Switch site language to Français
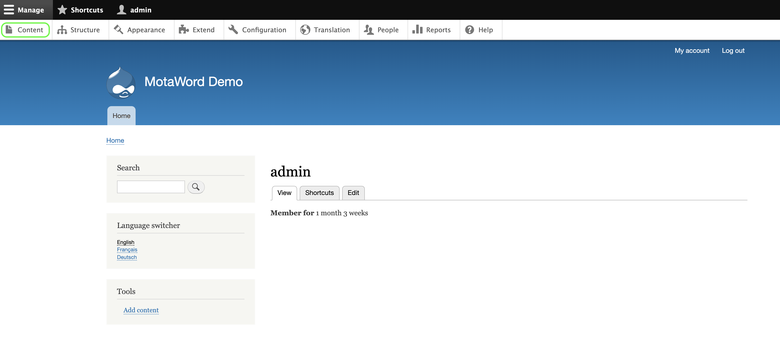This screenshot has height=355, width=780. tap(127, 250)
